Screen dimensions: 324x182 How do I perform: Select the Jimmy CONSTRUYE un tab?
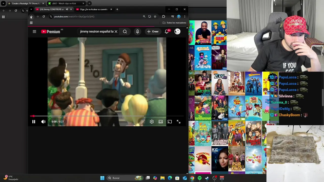[x=52, y=9]
